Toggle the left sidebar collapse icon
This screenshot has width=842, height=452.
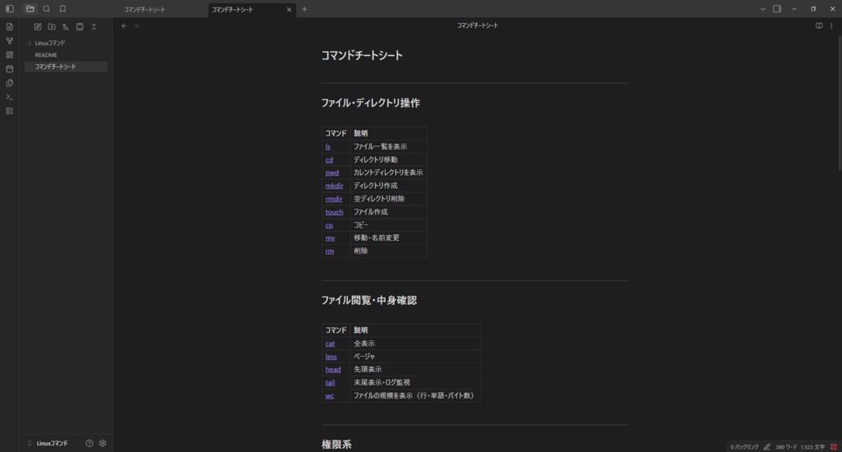(x=10, y=9)
